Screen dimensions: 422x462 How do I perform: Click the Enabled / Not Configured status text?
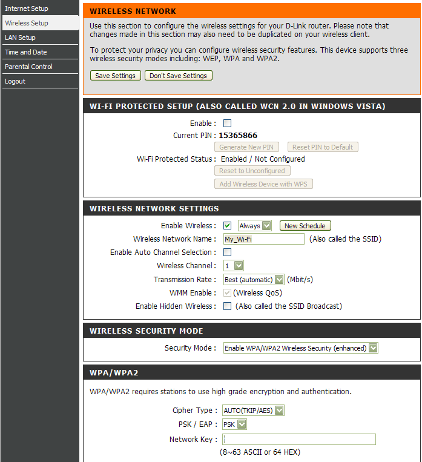click(263, 159)
